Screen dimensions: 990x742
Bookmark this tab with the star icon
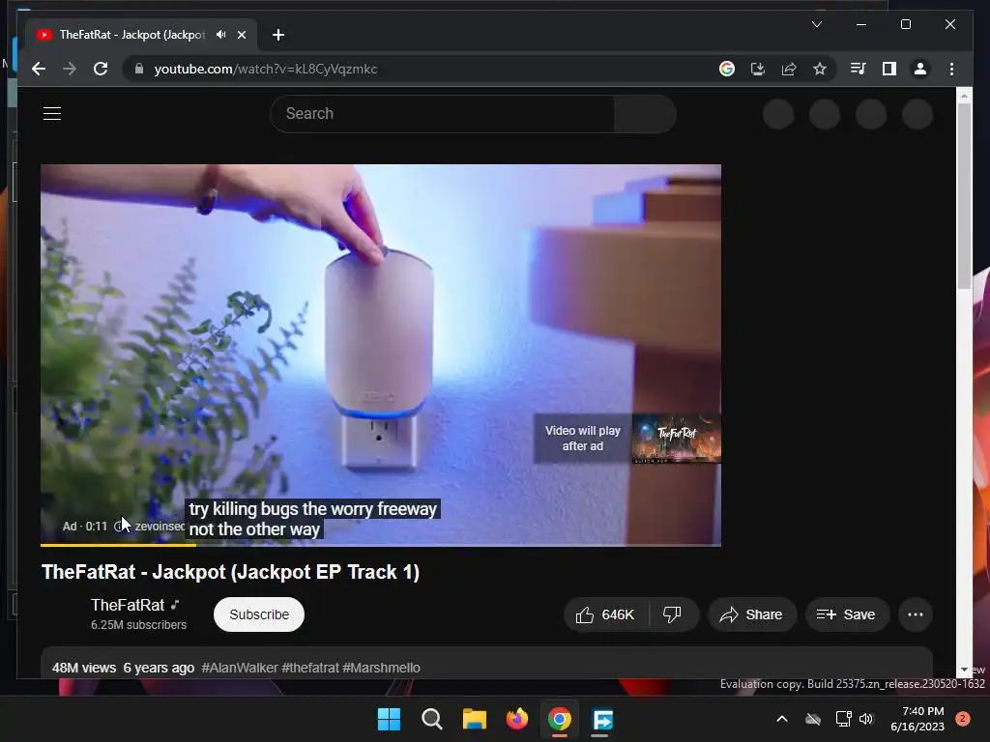(x=820, y=69)
